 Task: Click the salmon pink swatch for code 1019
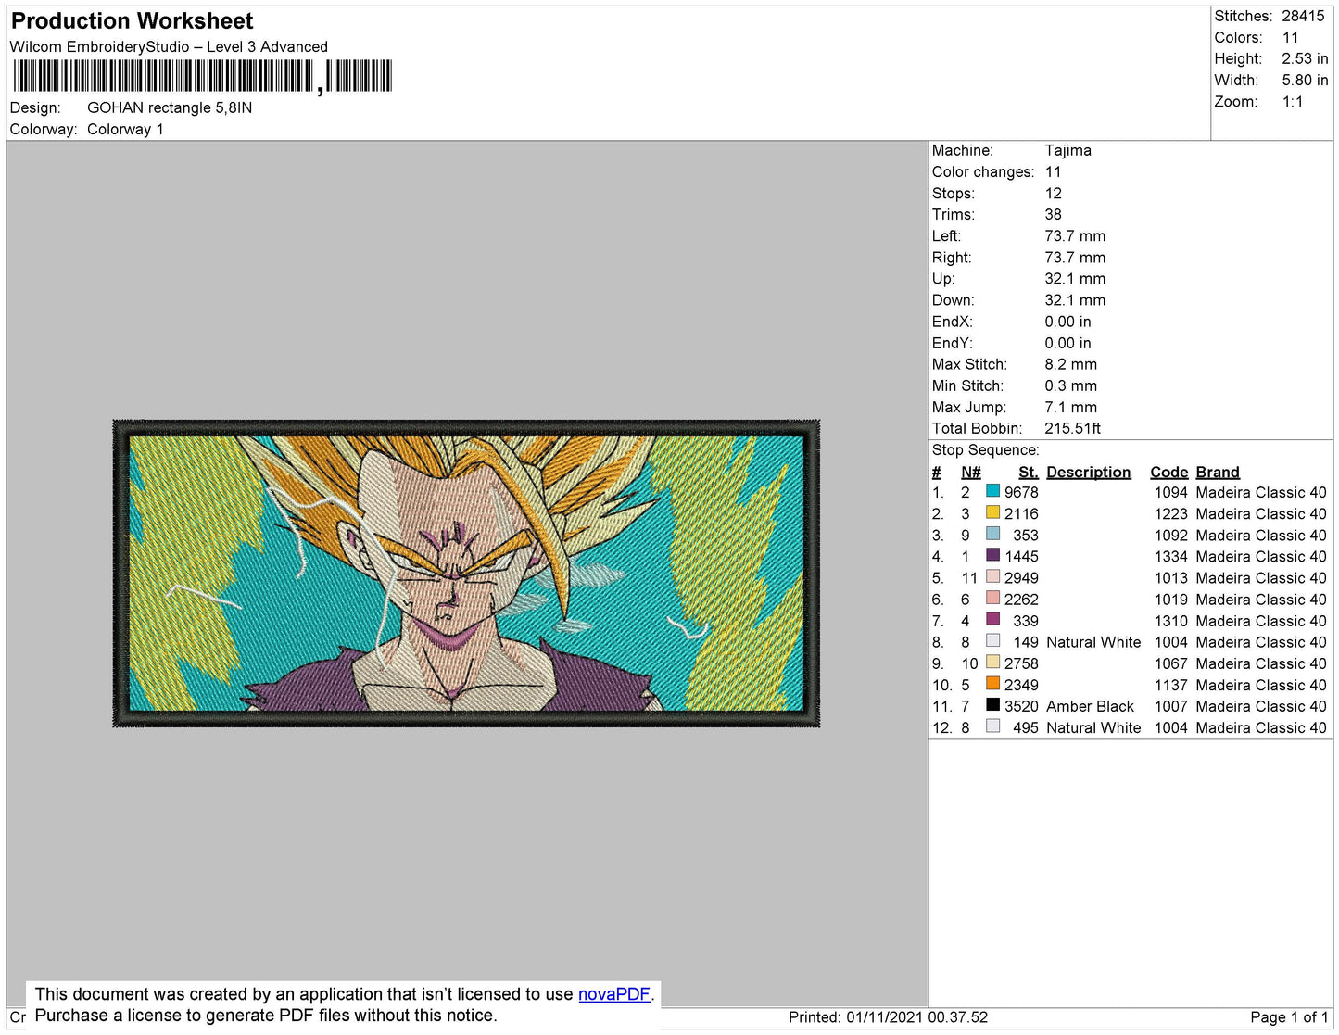[992, 599]
